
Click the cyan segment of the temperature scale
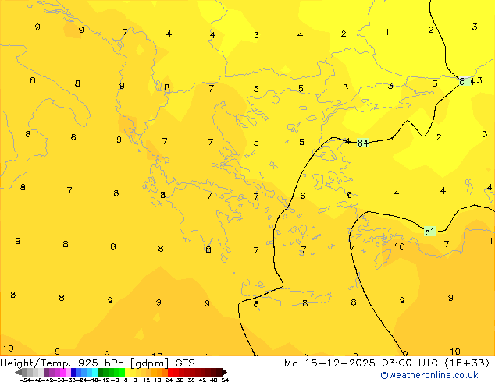click(94, 372)
